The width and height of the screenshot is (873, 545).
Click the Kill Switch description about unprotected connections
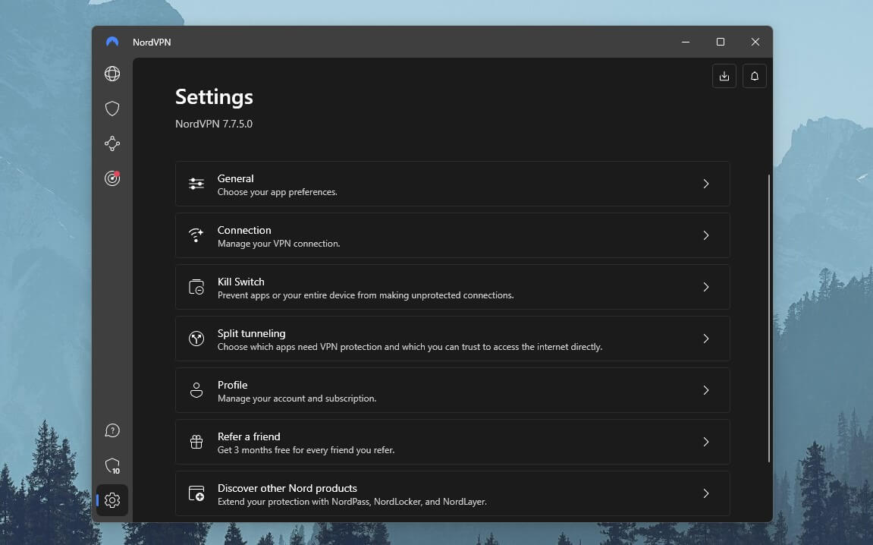[366, 295]
